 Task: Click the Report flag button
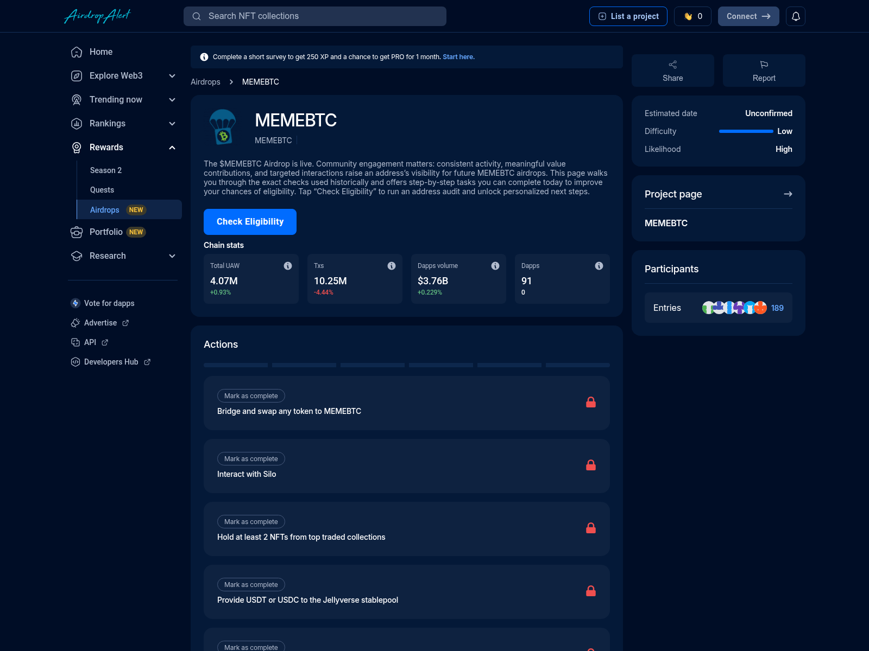764,71
